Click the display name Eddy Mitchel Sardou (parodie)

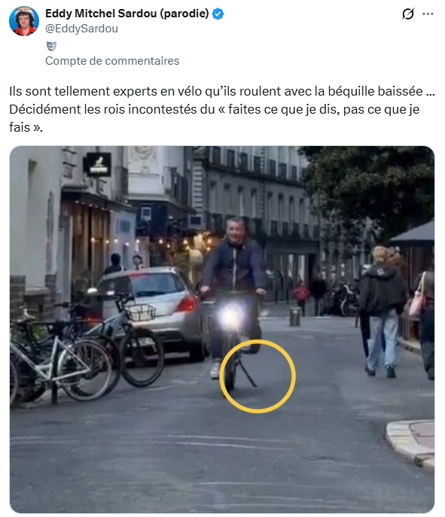127,14
